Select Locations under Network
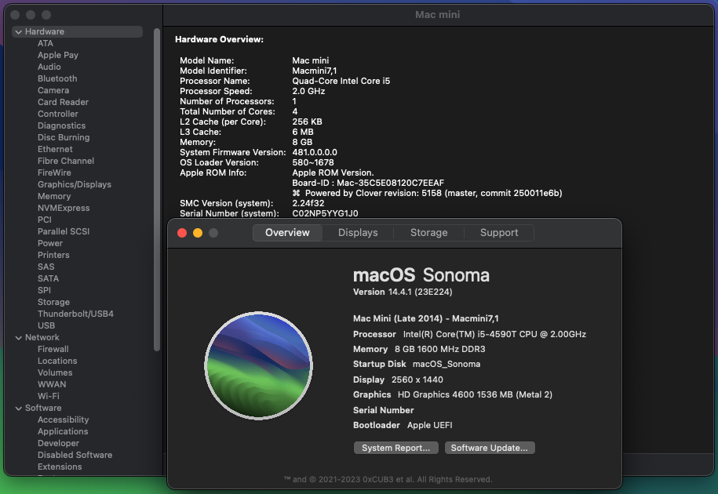 [57, 361]
